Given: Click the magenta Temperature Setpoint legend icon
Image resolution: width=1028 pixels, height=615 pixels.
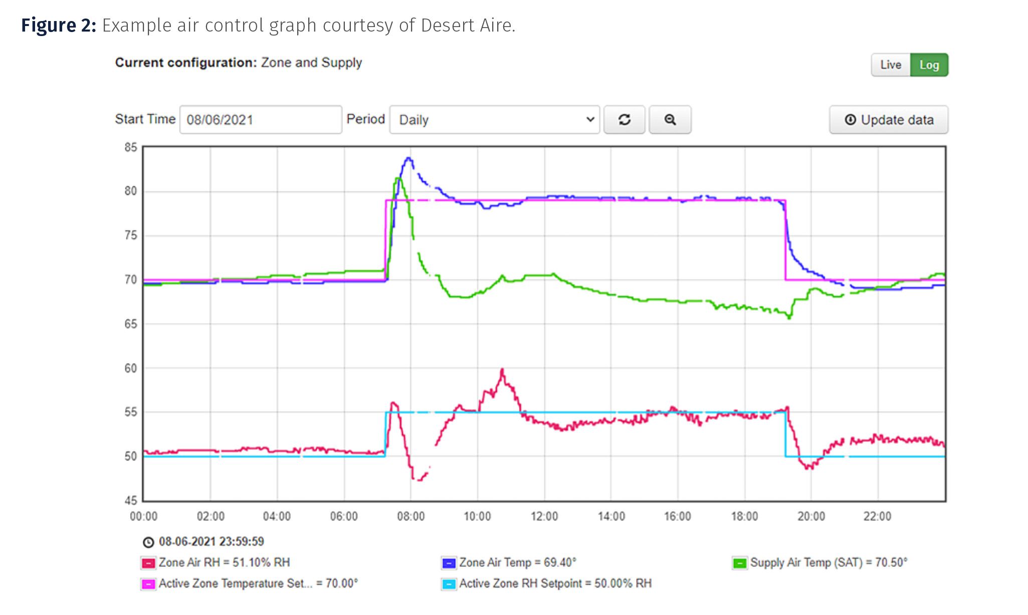Looking at the screenshot, I should [148, 584].
